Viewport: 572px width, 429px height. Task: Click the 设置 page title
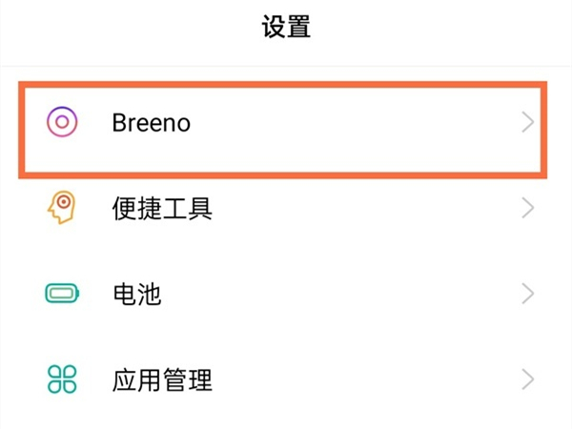click(286, 28)
